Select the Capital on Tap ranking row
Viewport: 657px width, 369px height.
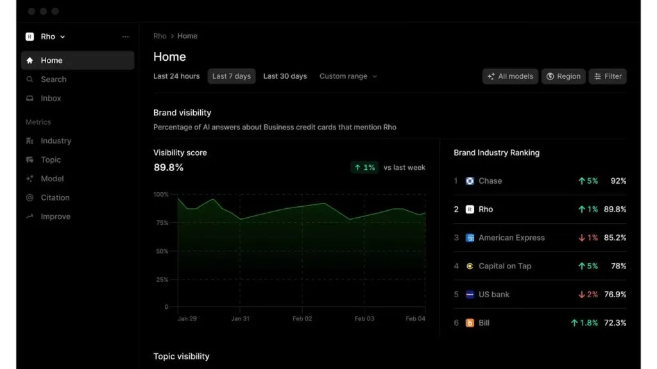(x=540, y=266)
